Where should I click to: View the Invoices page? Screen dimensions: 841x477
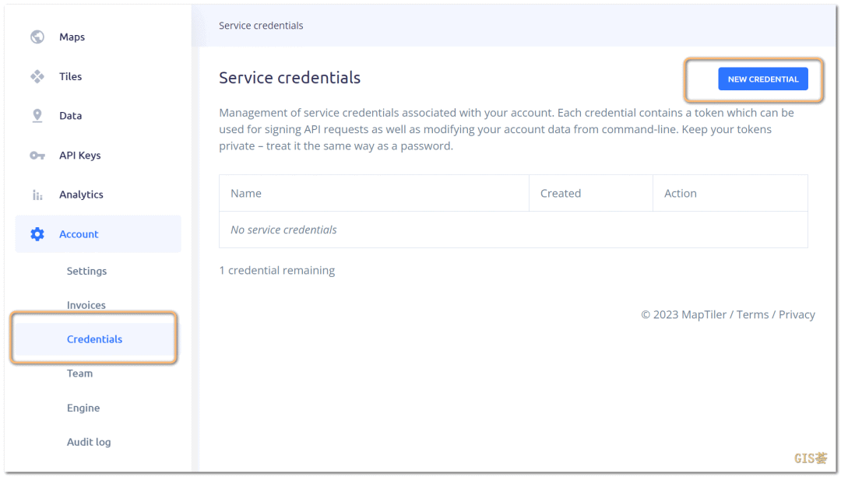86,305
